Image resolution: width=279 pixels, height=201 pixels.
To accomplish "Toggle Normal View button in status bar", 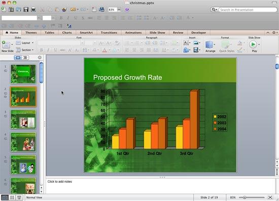I will [x=5, y=197].
